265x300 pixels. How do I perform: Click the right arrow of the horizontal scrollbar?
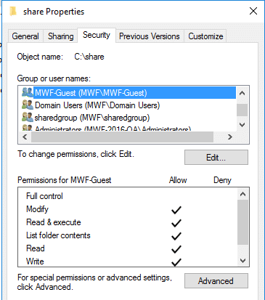(x=230, y=137)
